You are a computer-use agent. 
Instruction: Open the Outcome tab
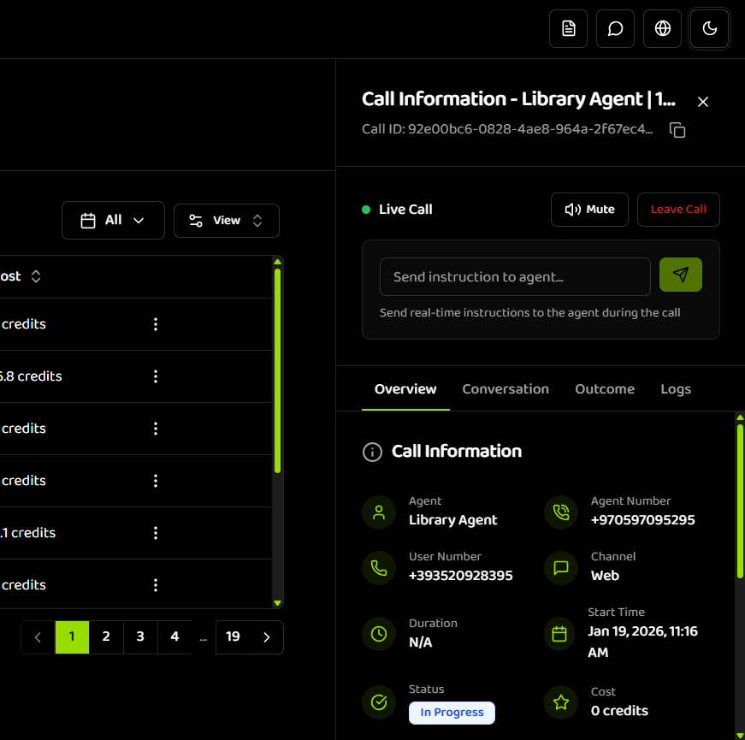coord(604,388)
